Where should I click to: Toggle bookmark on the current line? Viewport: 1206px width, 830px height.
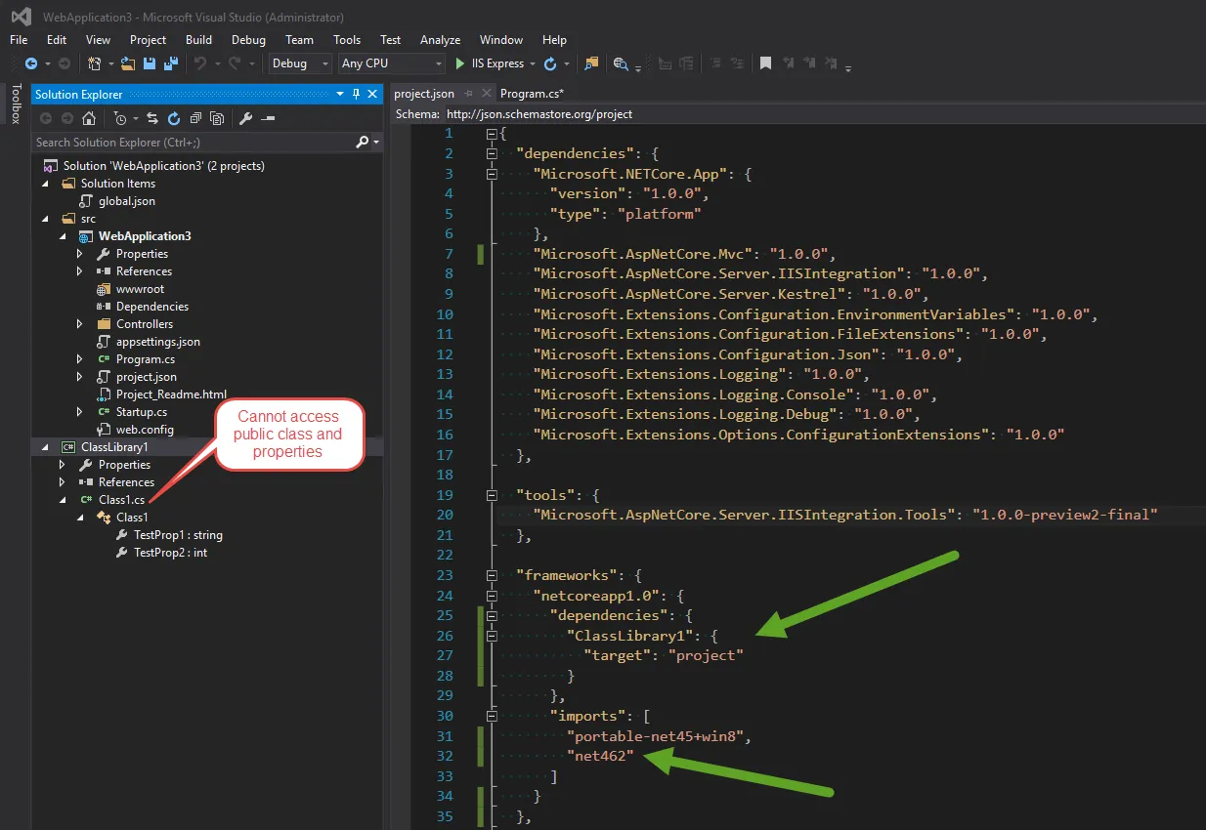point(766,63)
